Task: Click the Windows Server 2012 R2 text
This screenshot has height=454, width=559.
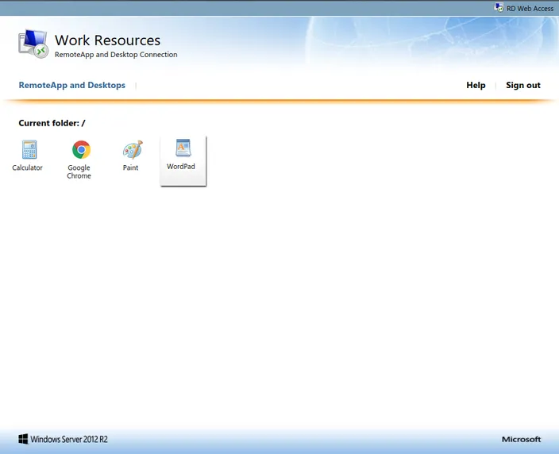Action: pos(69,439)
